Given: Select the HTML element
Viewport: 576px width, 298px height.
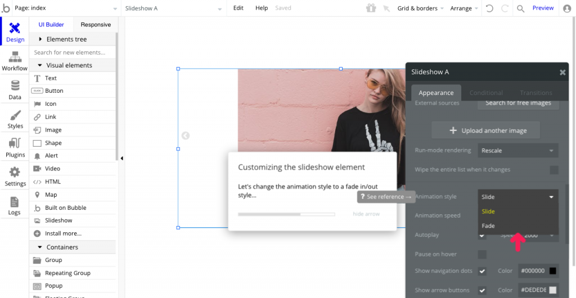Looking at the screenshot, I should [73, 182].
